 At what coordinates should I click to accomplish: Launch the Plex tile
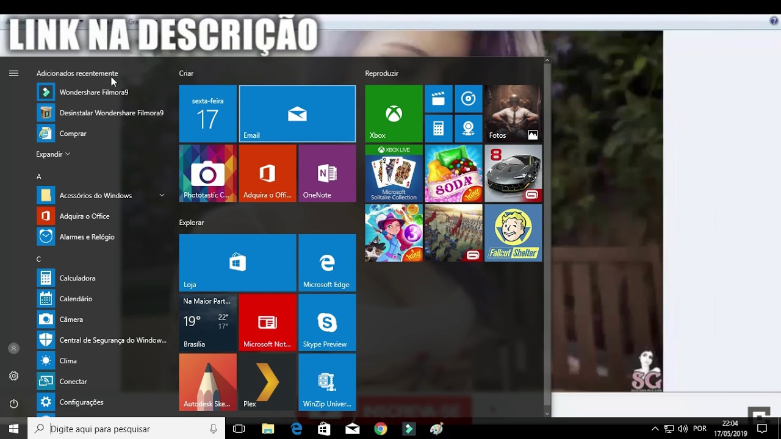[267, 382]
